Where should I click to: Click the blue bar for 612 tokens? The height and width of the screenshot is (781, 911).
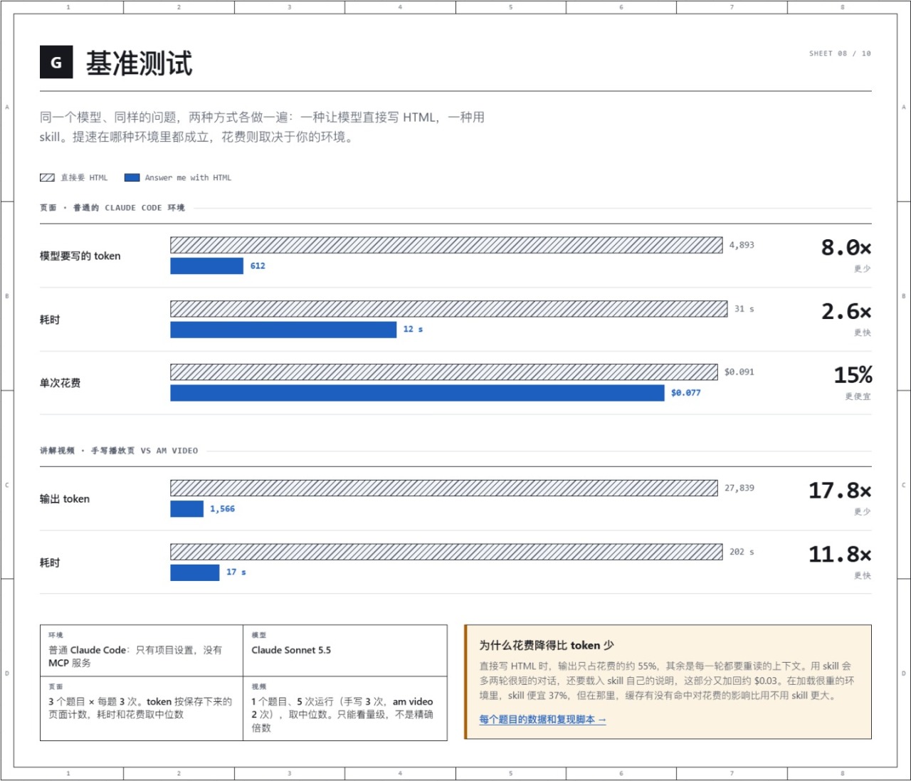tap(206, 266)
